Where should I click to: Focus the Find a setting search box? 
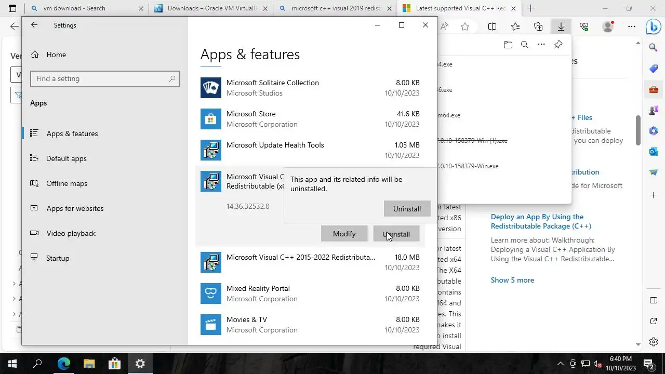point(105,78)
